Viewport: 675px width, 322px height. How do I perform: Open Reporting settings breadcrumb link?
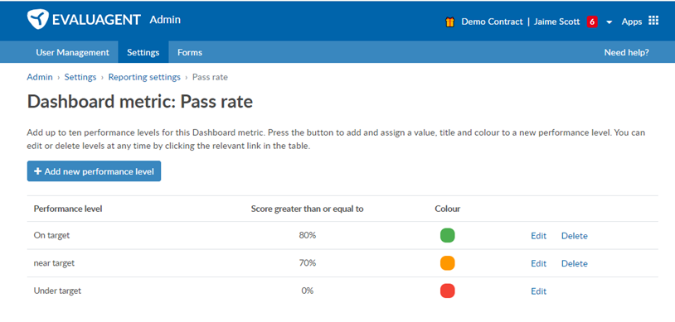click(144, 77)
